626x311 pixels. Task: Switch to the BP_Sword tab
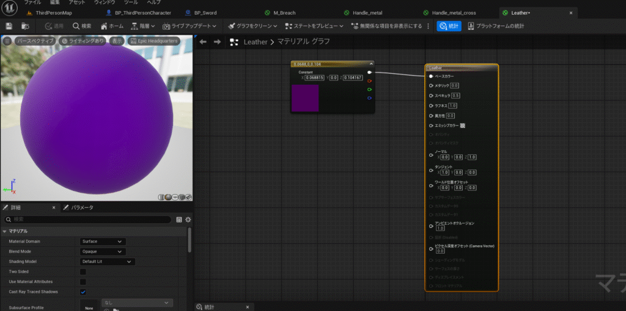[x=205, y=13]
